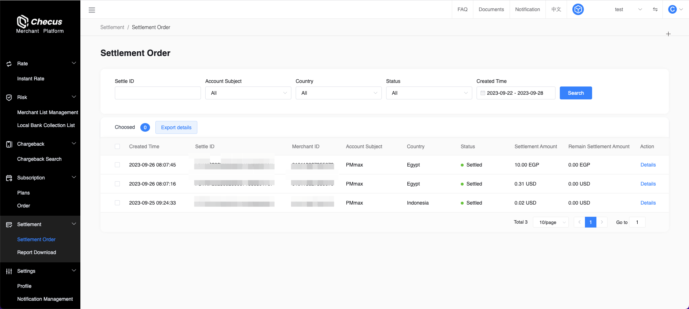Toggle the select-all checkbox in table header
This screenshot has width=689, height=309.
coord(117,146)
